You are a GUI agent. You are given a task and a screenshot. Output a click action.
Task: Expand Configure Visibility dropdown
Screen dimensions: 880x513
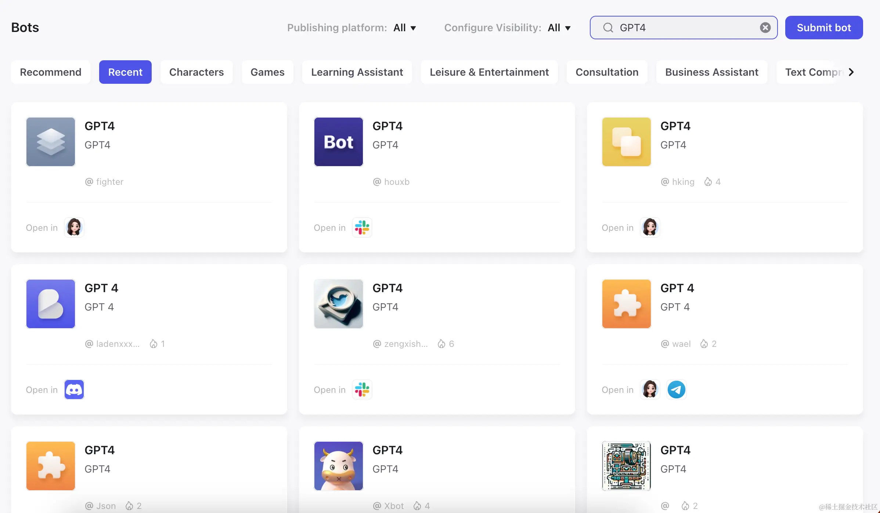(x=559, y=28)
